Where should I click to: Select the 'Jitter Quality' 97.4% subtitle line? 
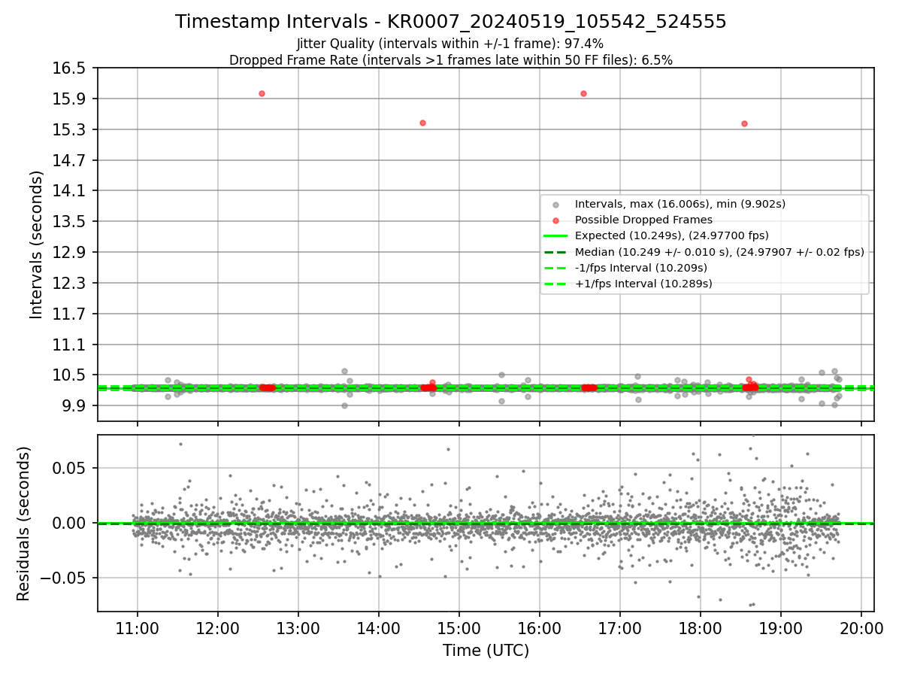450,44
